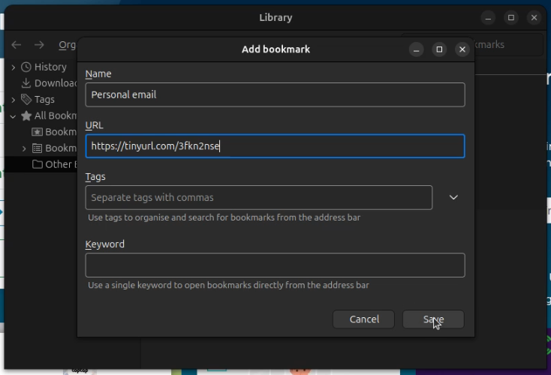Open the Organize menu in Library
The height and width of the screenshot is (375, 551).
pos(67,45)
